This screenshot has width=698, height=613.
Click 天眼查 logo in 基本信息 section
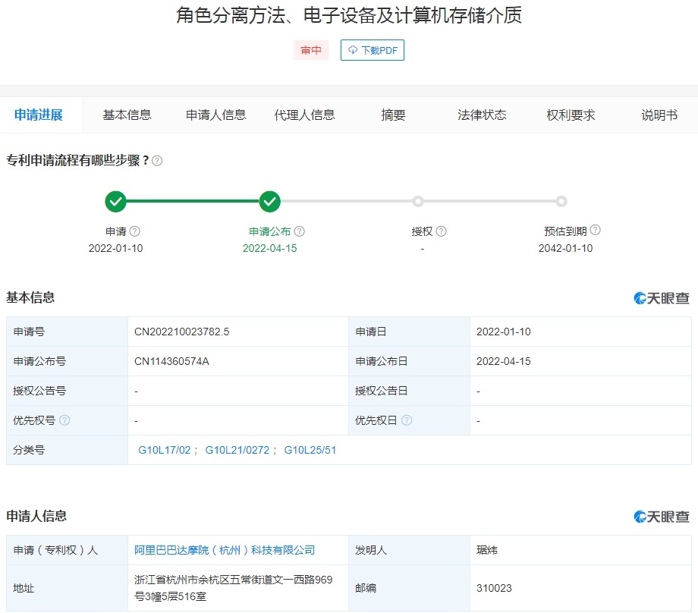point(662,298)
